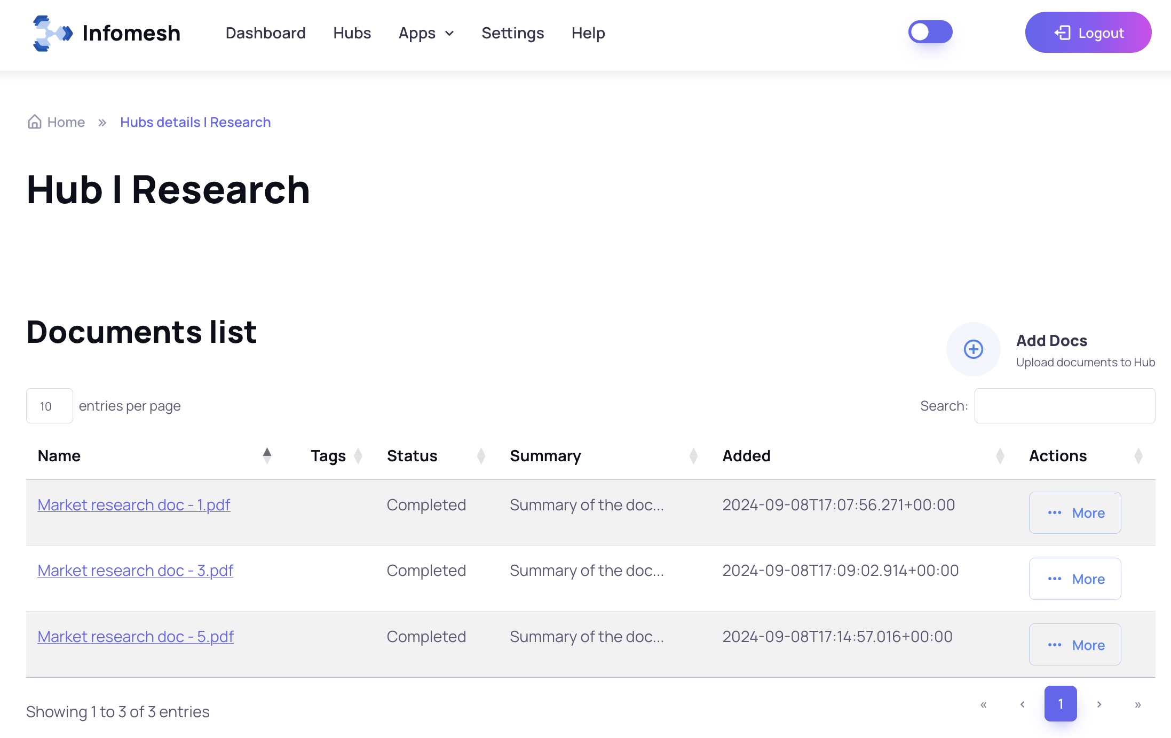This screenshot has height=738, width=1171.
Task: Sort table by Name column arrow
Action: click(x=267, y=456)
